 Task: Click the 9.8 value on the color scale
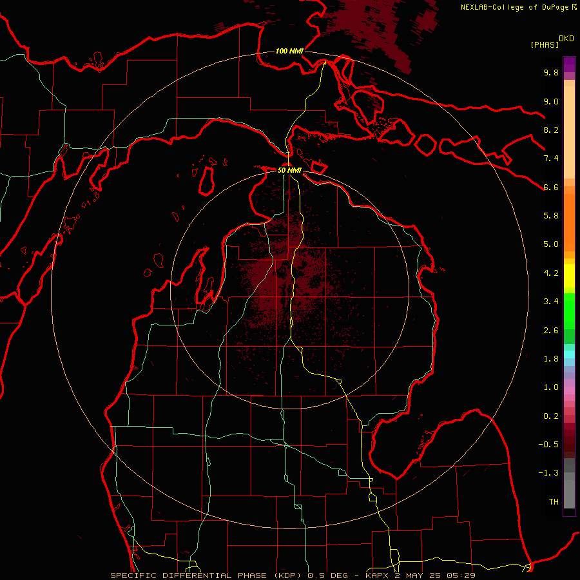(x=551, y=72)
